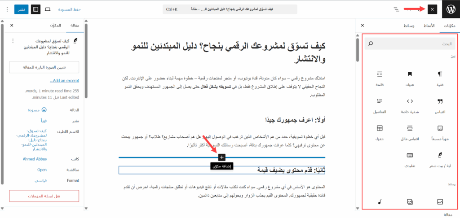
Task: Open the فوراً publish date dropdown
Action: coord(44,121)
